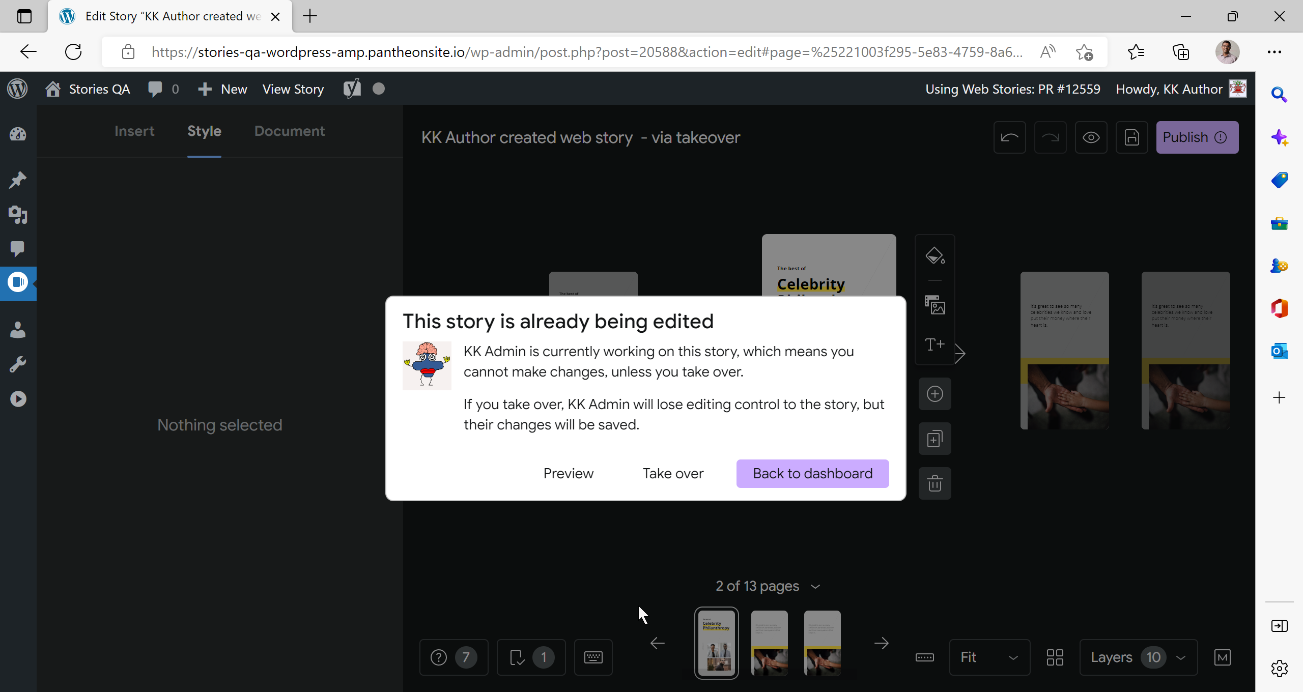Click the insert text T+ icon
The width and height of the screenshot is (1303, 692).
(x=935, y=344)
